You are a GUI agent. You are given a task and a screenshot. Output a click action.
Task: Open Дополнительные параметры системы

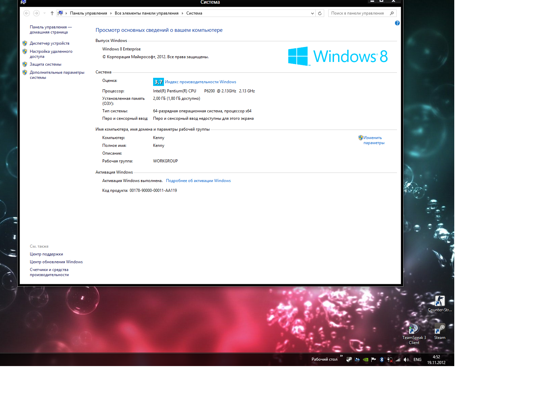click(x=57, y=75)
